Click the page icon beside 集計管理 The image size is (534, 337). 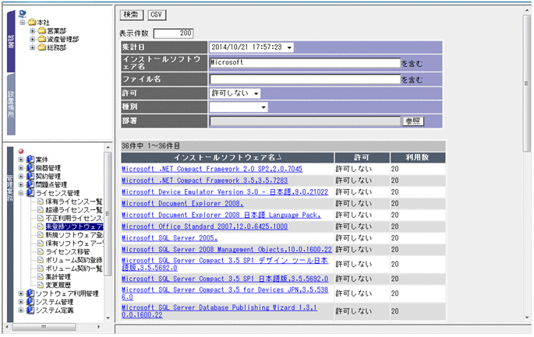(41, 276)
